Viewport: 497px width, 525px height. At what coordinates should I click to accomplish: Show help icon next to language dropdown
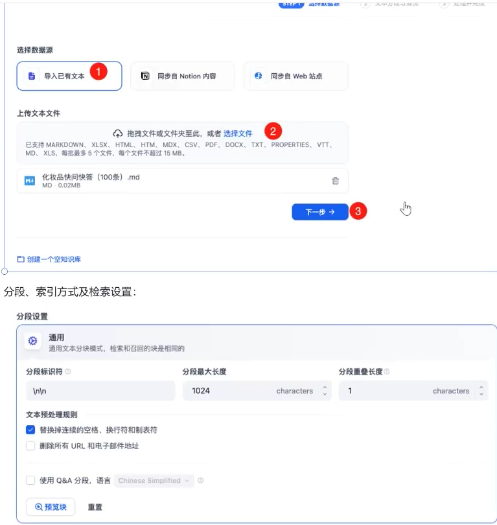(200, 480)
